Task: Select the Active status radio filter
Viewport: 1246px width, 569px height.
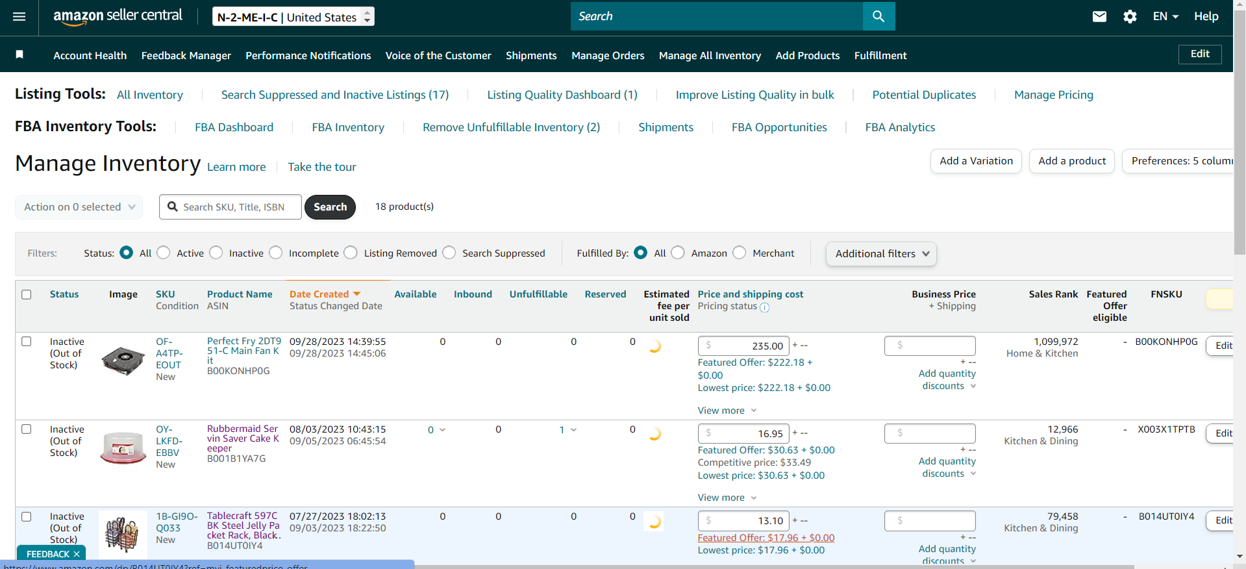Action: tap(164, 253)
